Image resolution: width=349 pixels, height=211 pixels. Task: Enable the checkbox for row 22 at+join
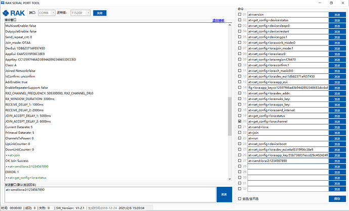click(x=239, y=133)
